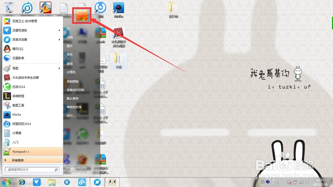This screenshot has height=187, width=333.
Task: Open 迅雷 bird icon on taskbar
Action: [37, 182]
